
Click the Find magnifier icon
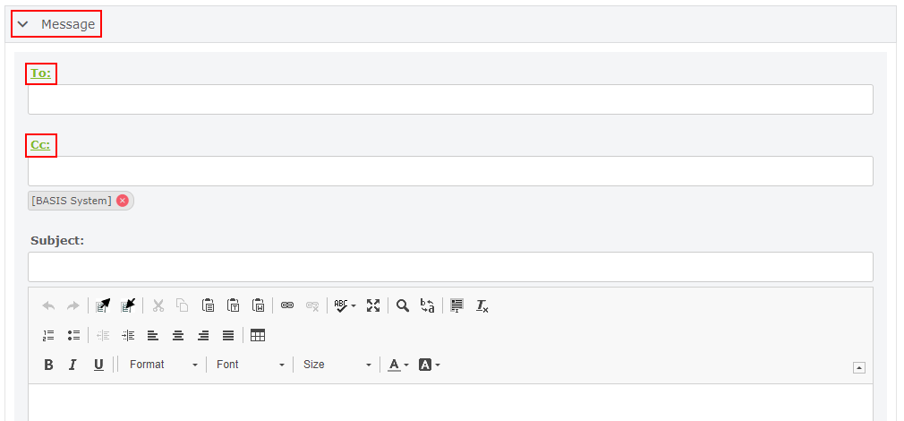click(x=403, y=305)
